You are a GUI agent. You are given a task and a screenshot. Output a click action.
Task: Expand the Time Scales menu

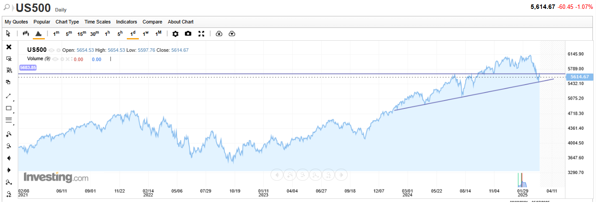(x=97, y=22)
